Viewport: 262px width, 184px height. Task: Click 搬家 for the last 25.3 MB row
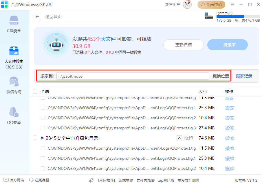coord(230,158)
